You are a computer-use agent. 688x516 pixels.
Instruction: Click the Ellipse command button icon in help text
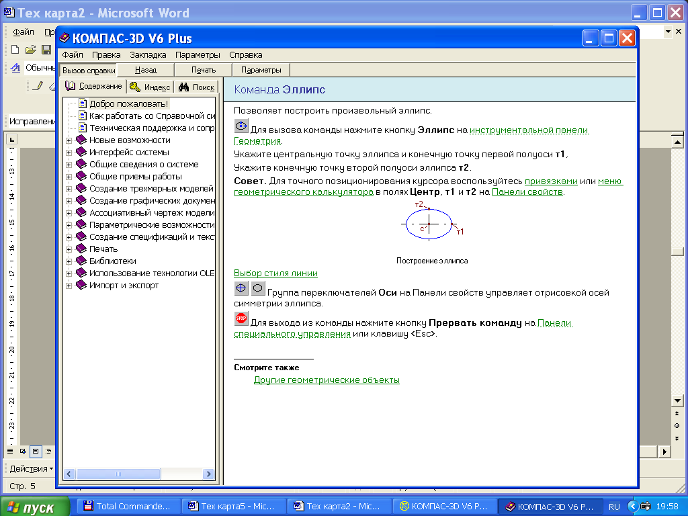coord(241,126)
